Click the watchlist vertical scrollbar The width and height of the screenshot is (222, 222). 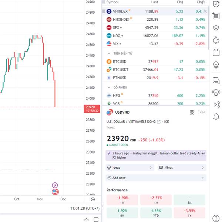tap(208, 28)
